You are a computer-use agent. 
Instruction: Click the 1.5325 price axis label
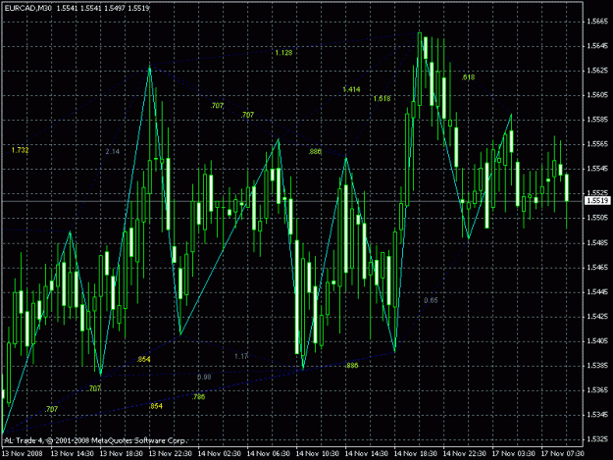597,439
